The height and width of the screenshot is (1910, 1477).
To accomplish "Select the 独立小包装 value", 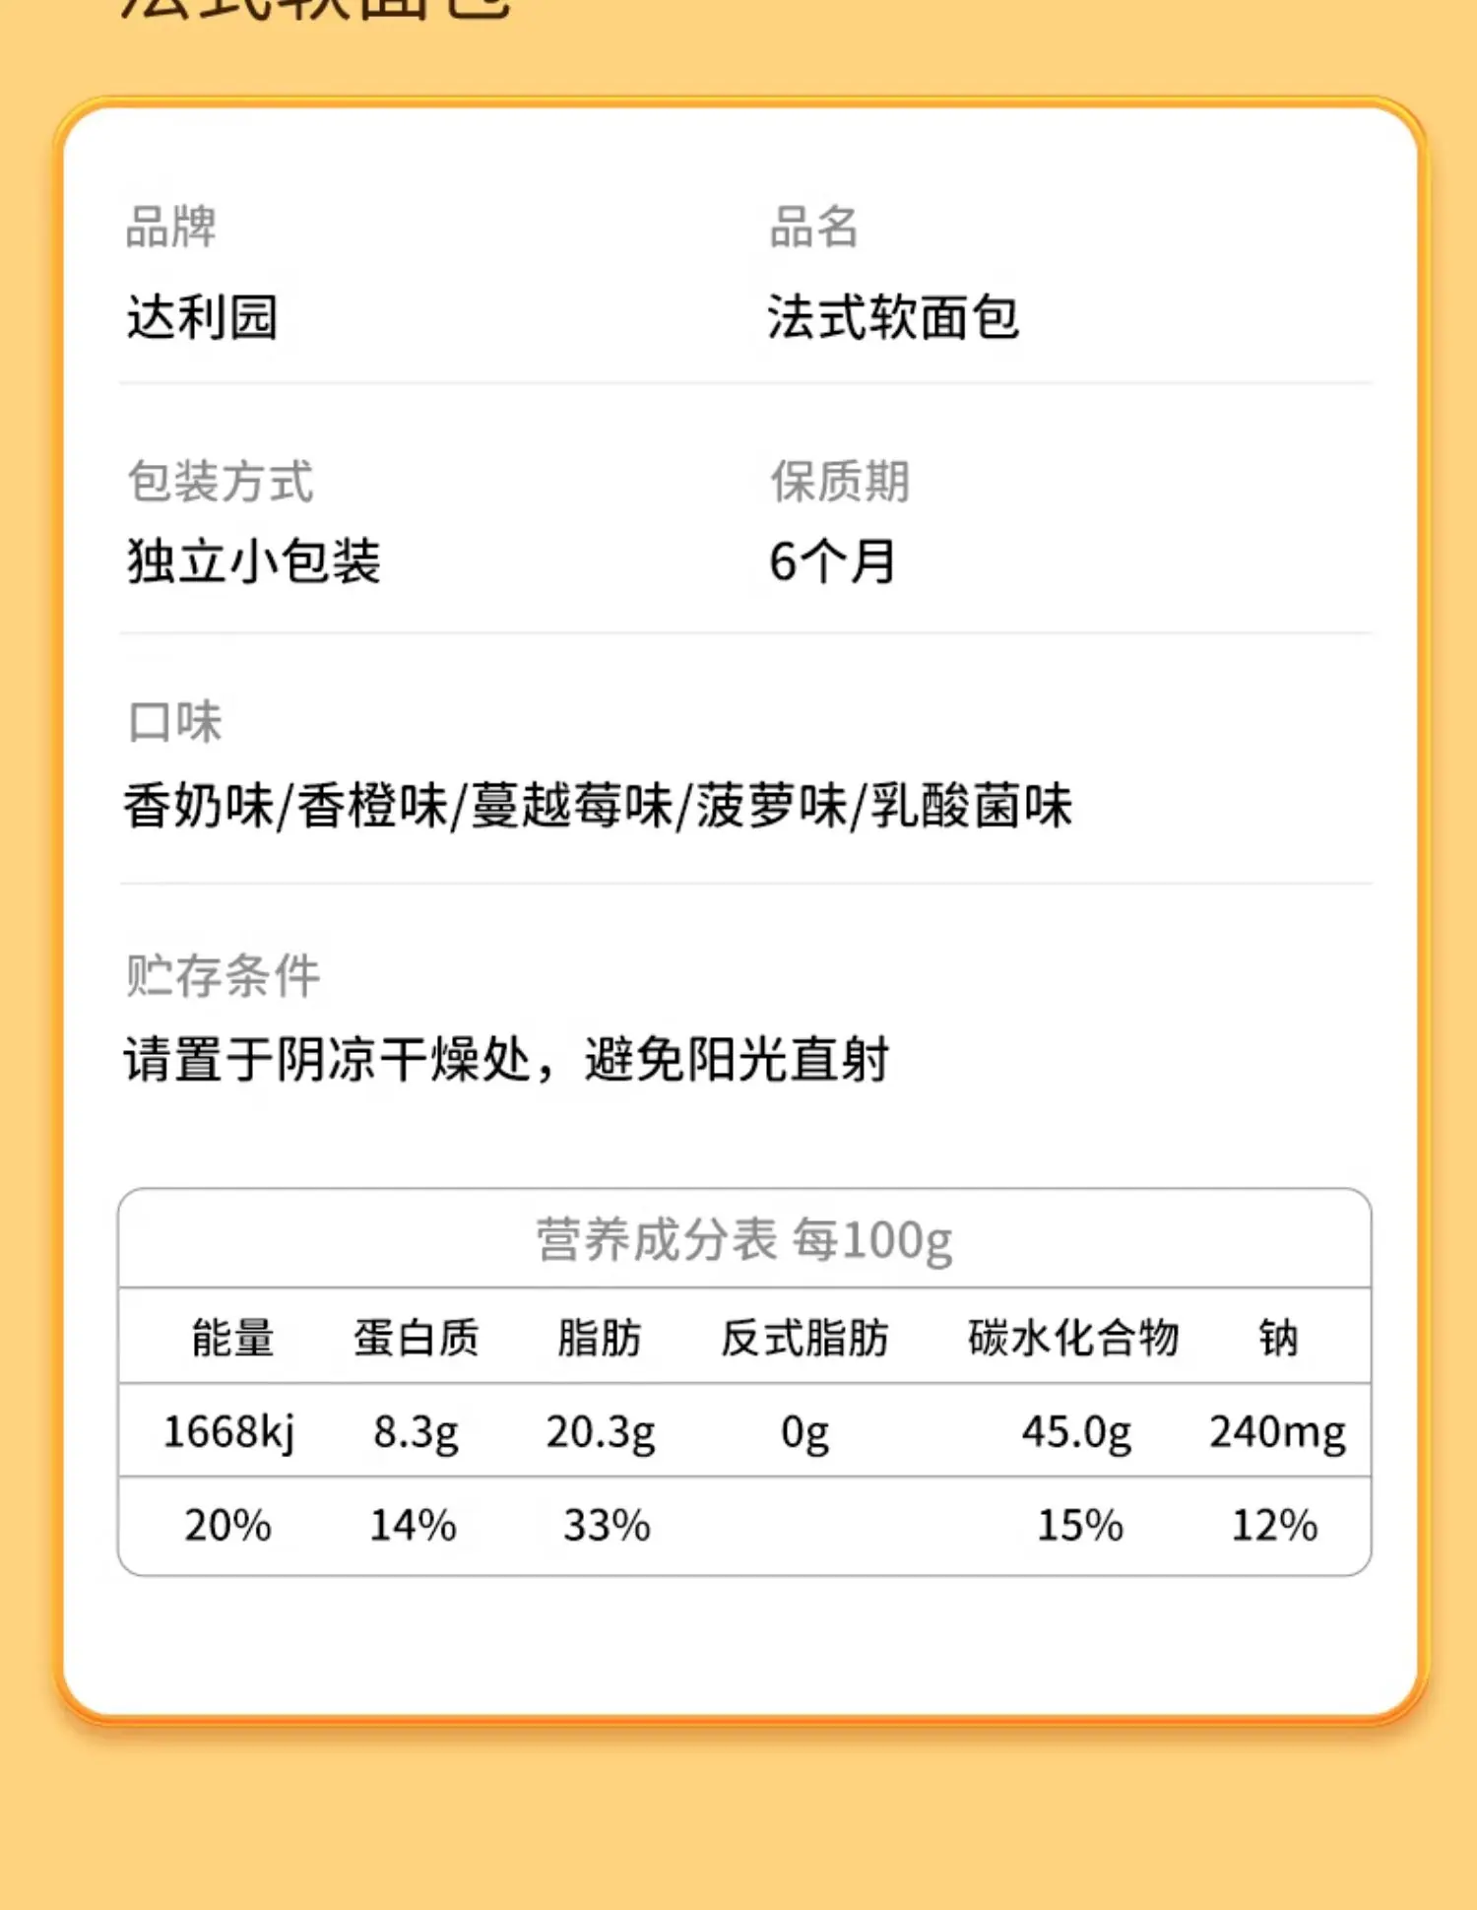I will 253,561.
